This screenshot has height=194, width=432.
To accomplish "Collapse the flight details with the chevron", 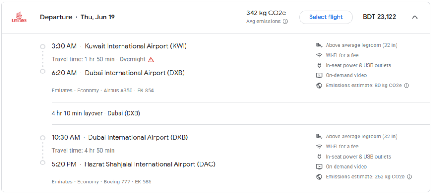I will click(415, 17).
